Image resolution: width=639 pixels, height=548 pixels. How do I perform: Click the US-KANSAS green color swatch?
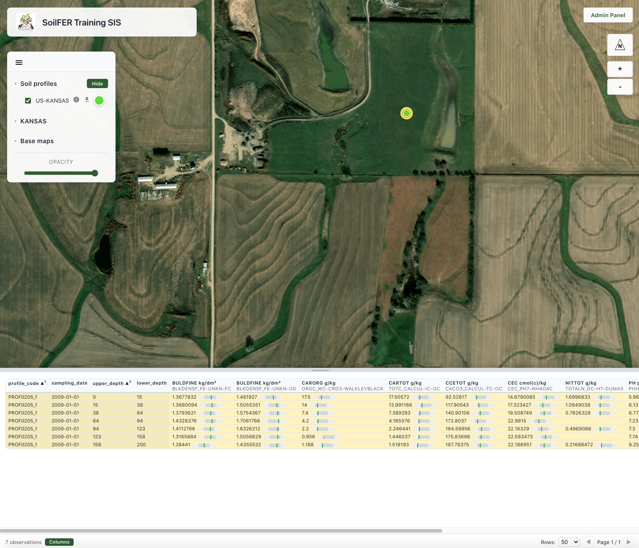[99, 100]
